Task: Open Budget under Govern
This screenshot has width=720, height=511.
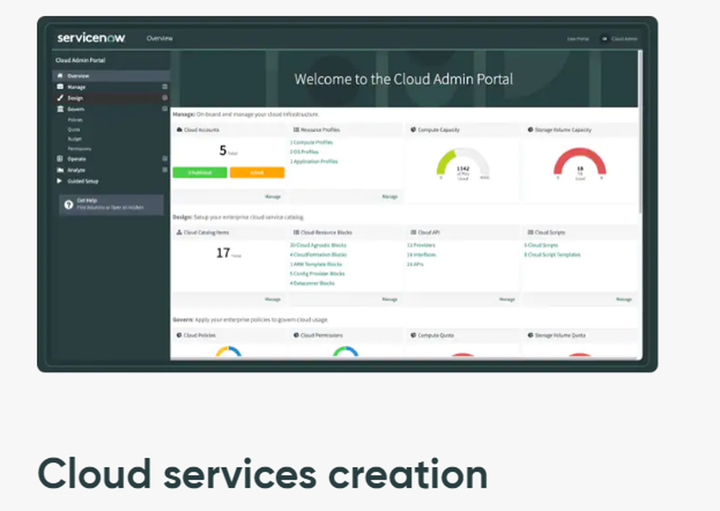Action: click(x=75, y=139)
